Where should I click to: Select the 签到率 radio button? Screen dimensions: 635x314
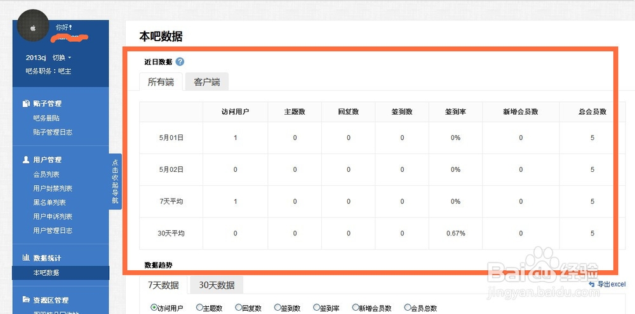tap(316, 308)
